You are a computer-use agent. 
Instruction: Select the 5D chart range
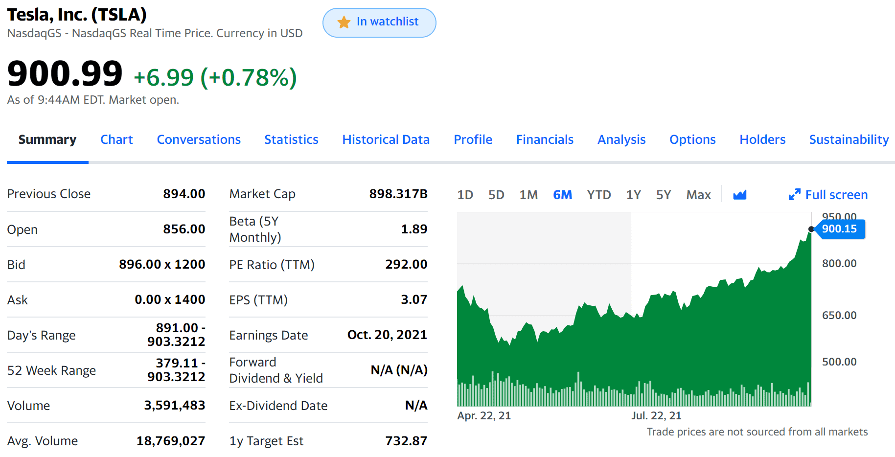(496, 195)
